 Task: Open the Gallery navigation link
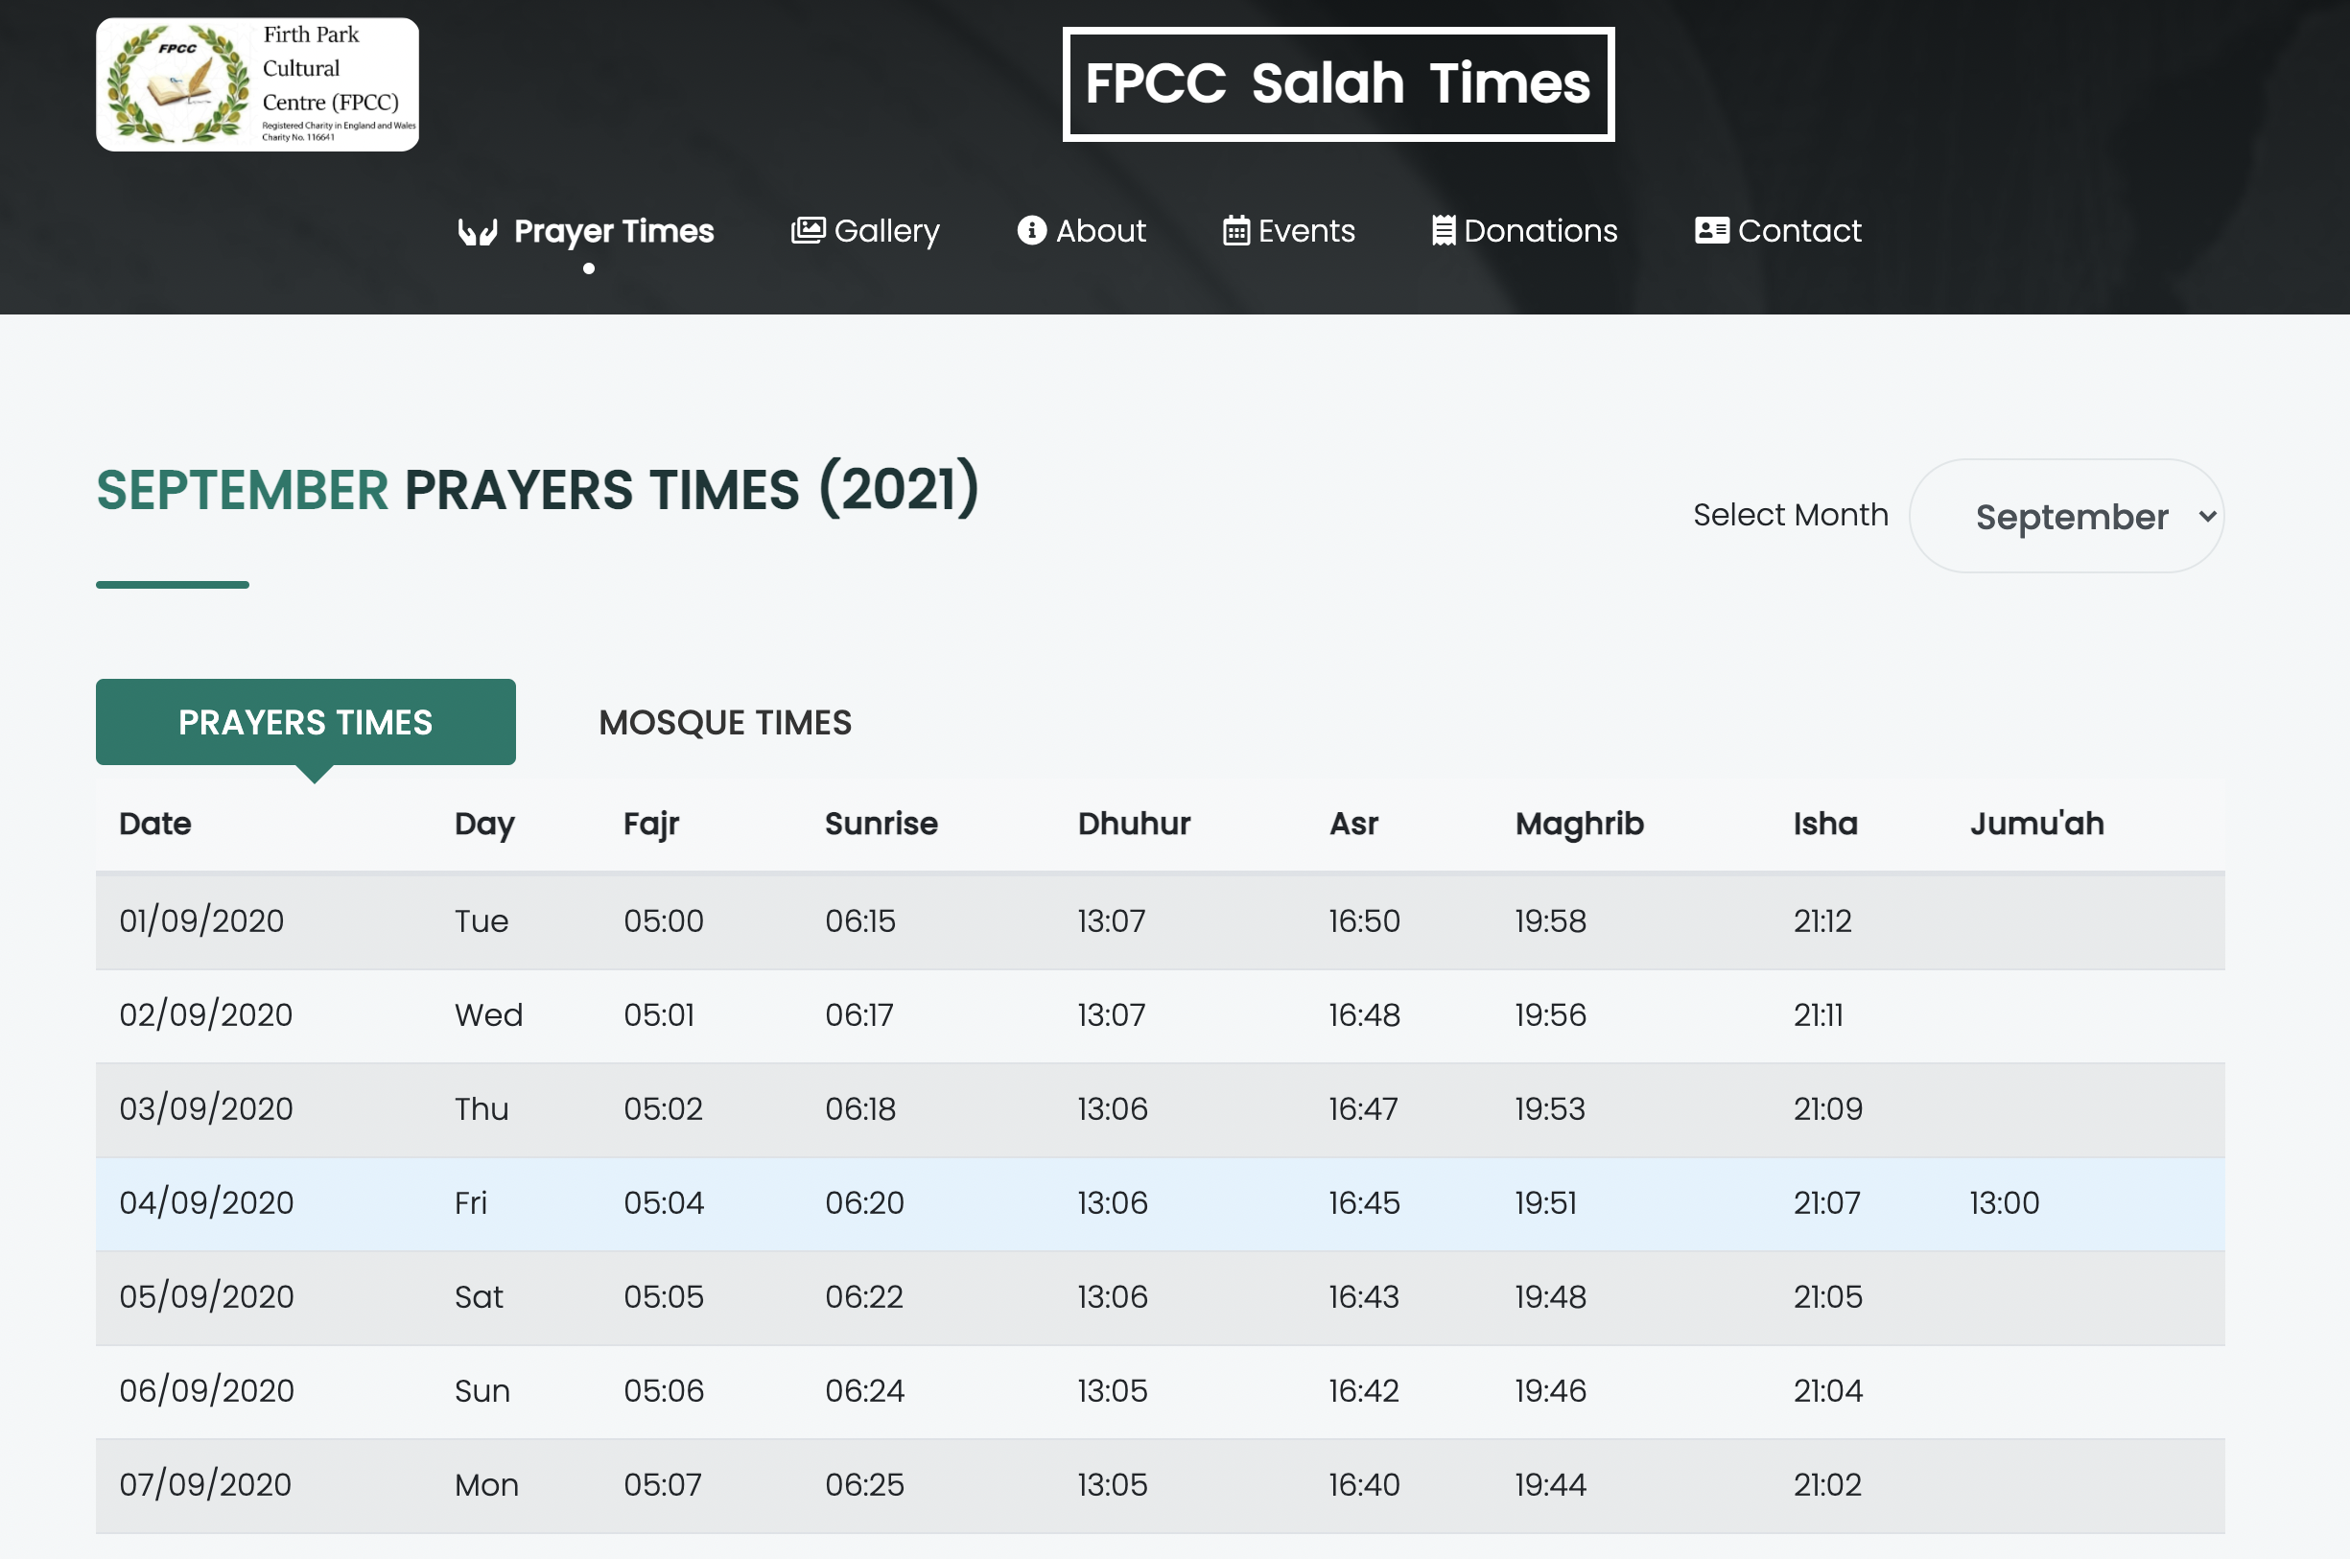click(x=886, y=231)
